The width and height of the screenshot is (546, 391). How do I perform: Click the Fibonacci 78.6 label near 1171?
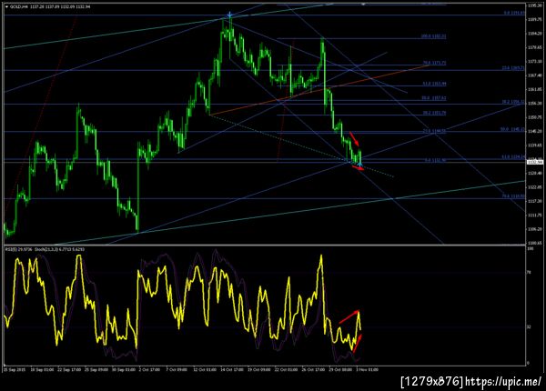[x=434, y=63]
